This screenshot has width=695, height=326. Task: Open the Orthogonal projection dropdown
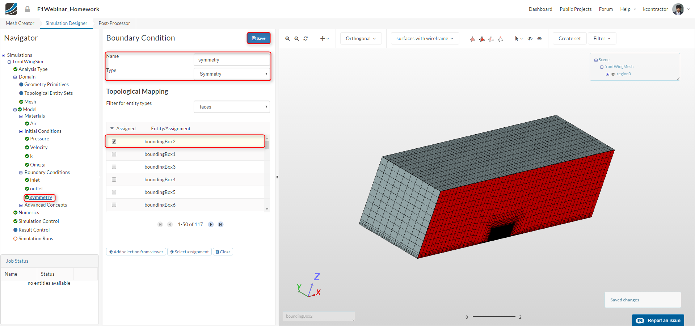pyautogui.click(x=361, y=39)
